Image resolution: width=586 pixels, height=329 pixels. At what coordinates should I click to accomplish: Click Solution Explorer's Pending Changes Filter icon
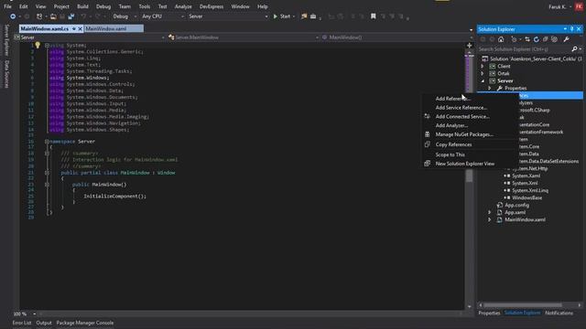tap(514, 39)
